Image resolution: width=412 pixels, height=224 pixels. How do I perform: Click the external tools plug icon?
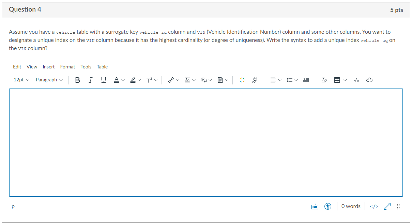point(255,80)
